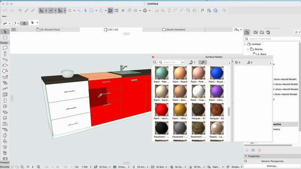301x169 pixels.
Task: Click the Surface Painter list scrollbar
Action: coord(229,111)
